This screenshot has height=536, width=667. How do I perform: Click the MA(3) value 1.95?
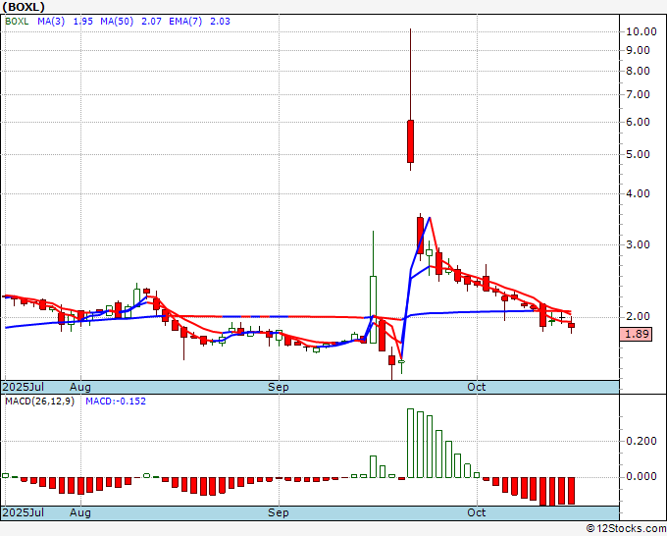coord(83,22)
